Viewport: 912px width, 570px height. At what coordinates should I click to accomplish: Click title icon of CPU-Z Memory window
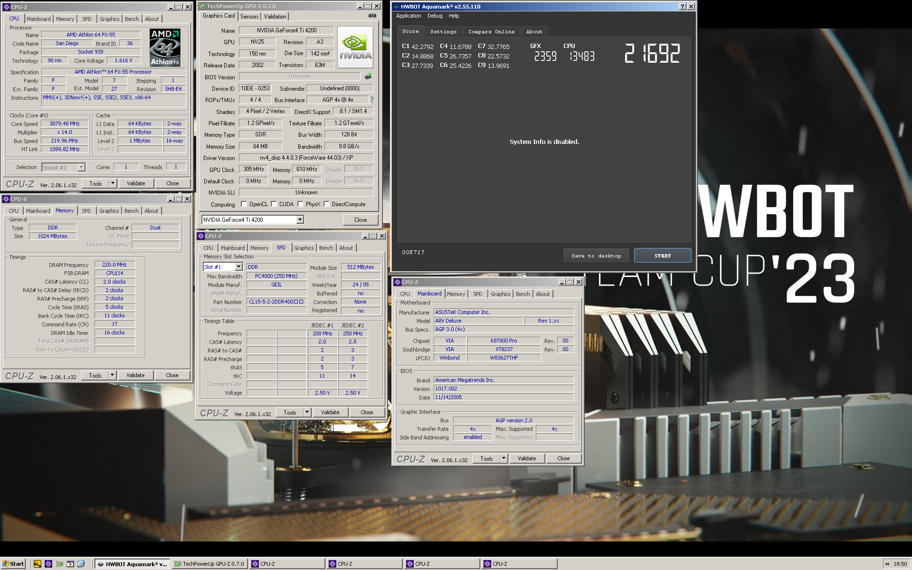tap(6, 199)
